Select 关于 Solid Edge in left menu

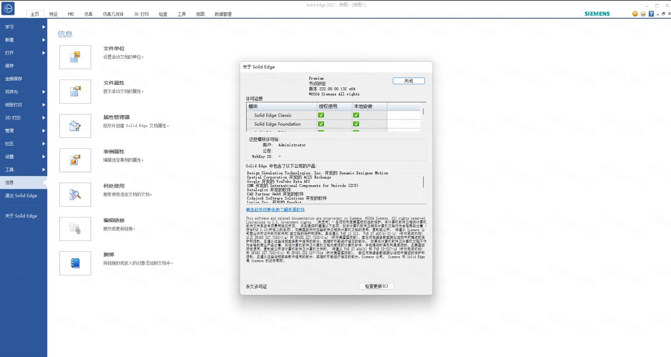tap(21, 216)
